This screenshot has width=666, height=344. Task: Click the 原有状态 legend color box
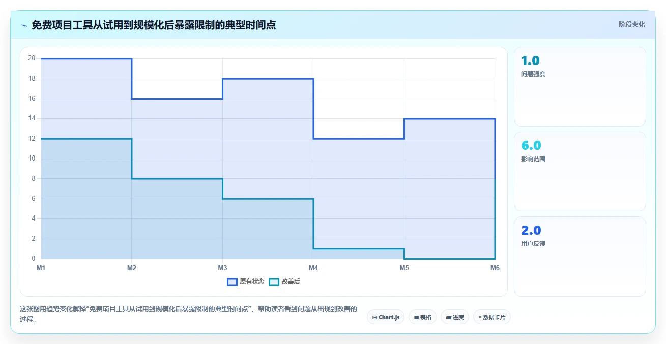(233, 282)
